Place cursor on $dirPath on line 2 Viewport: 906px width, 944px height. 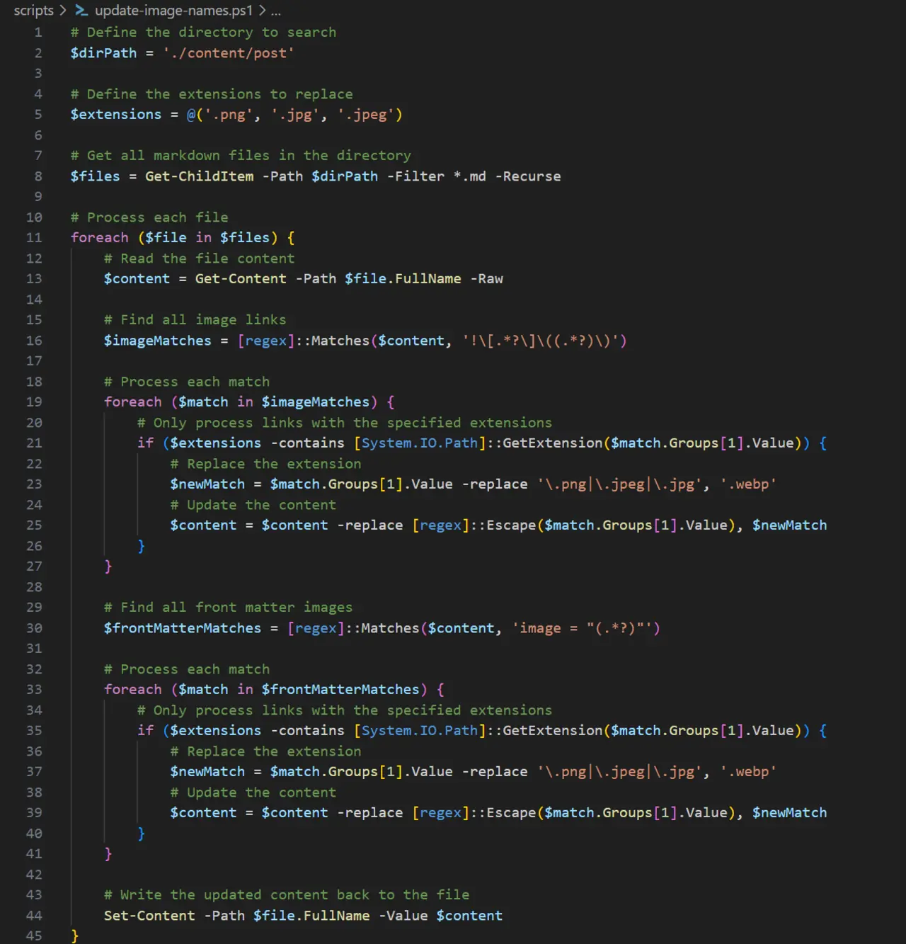pyautogui.click(x=103, y=53)
